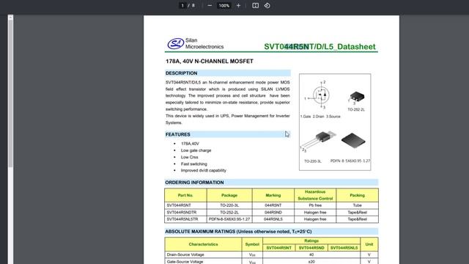Click the Silan Microelectronics logo

tap(196, 44)
